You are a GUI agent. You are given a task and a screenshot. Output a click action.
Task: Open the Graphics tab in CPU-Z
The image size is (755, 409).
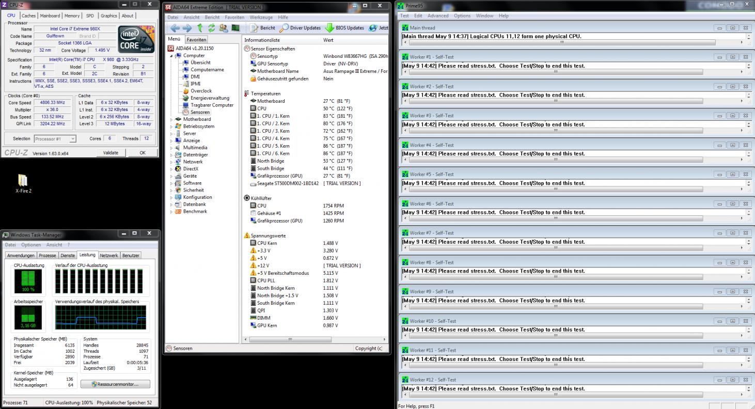(109, 15)
